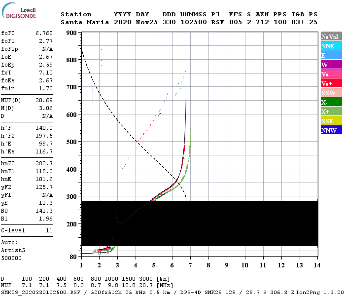
Task: Click the h`F2 value 197.5
Action: pos(44,136)
